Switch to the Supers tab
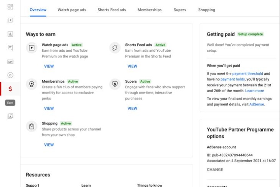This screenshot has width=280, height=187. click(x=180, y=10)
